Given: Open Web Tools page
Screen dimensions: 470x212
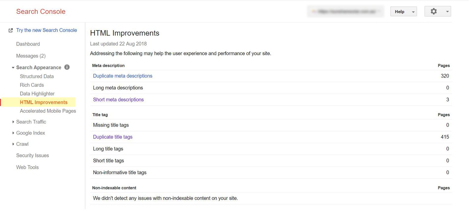Looking at the screenshot, I should pos(27,167).
